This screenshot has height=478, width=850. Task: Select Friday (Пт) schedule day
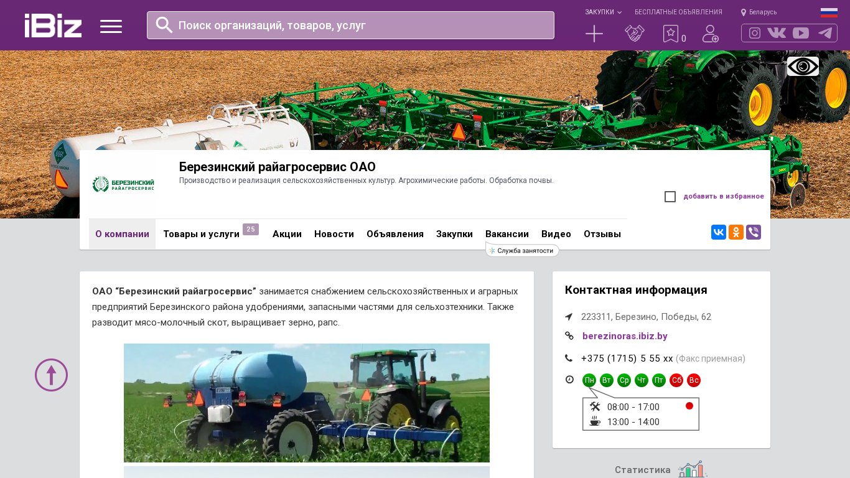(659, 380)
